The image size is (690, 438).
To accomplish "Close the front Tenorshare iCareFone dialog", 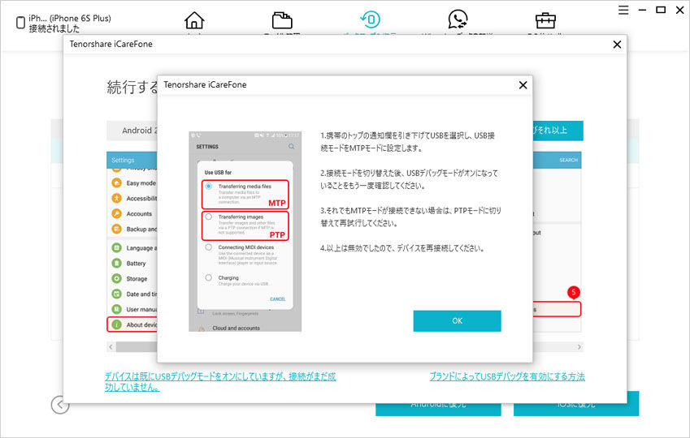I will pyautogui.click(x=523, y=85).
